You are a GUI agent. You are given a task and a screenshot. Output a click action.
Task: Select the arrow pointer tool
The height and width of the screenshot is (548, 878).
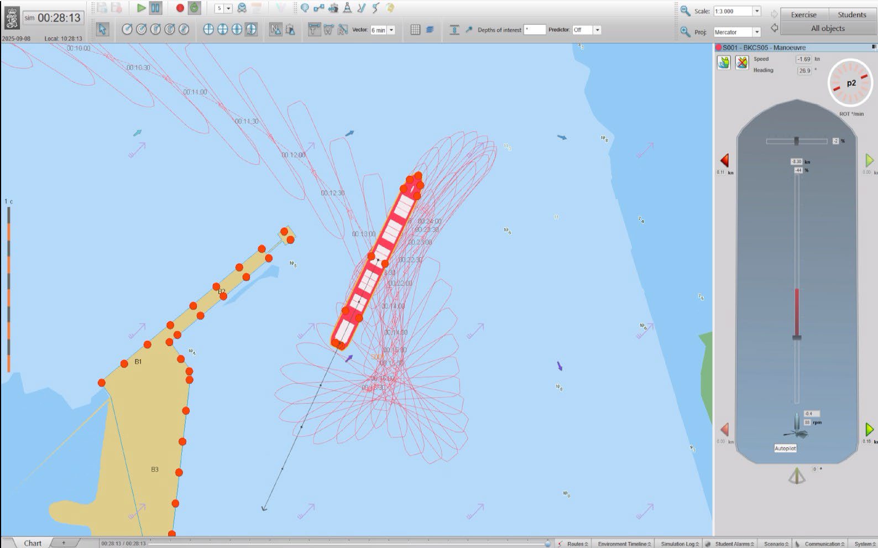[102, 29]
